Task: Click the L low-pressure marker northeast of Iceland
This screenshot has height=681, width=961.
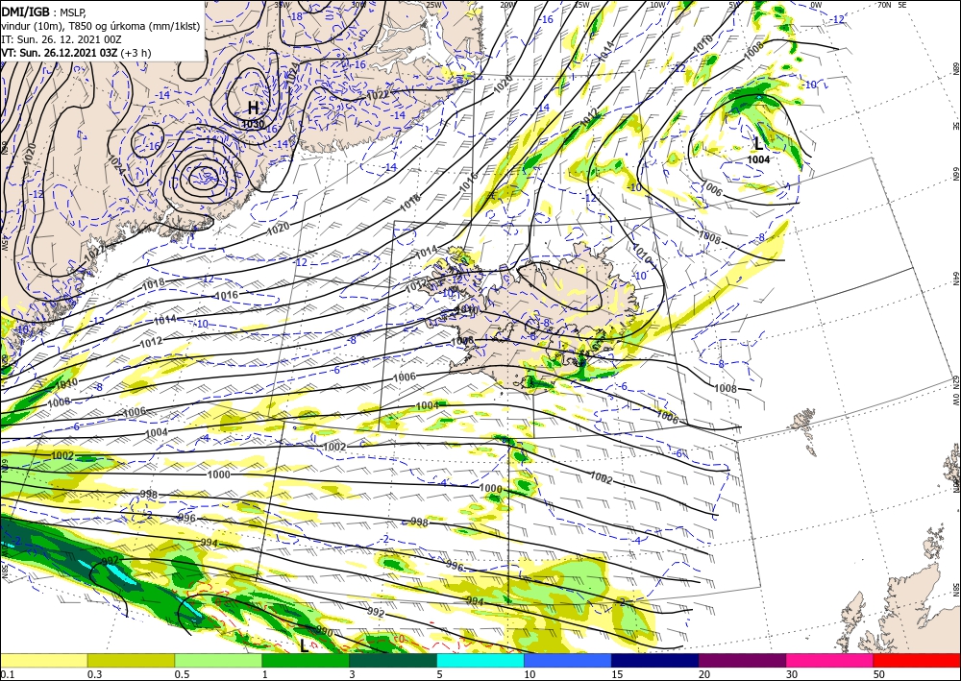Action: [x=758, y=144]
